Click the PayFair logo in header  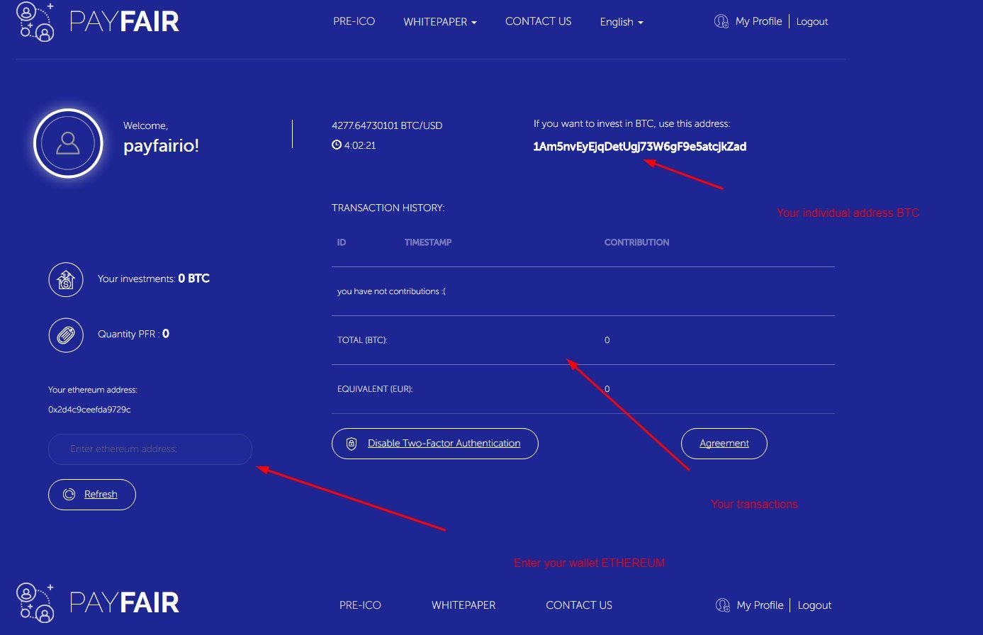(x=98, y=21)
